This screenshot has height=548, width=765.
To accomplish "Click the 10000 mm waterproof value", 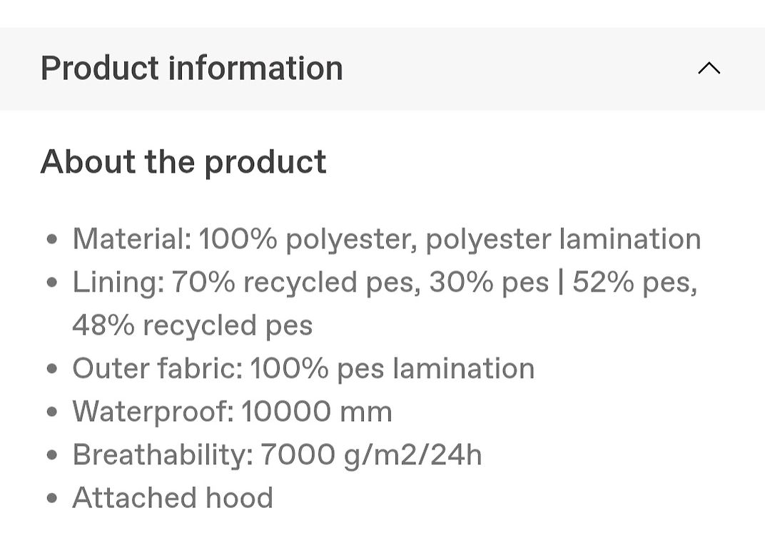I will click(x=317, y=412).
